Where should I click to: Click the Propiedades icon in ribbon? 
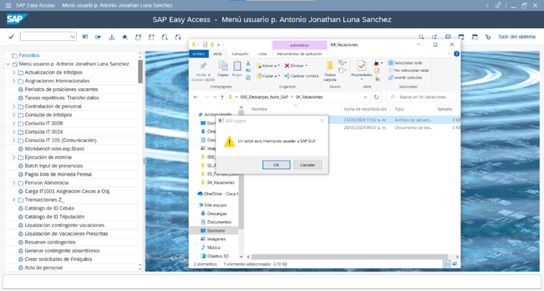[361, 67]
